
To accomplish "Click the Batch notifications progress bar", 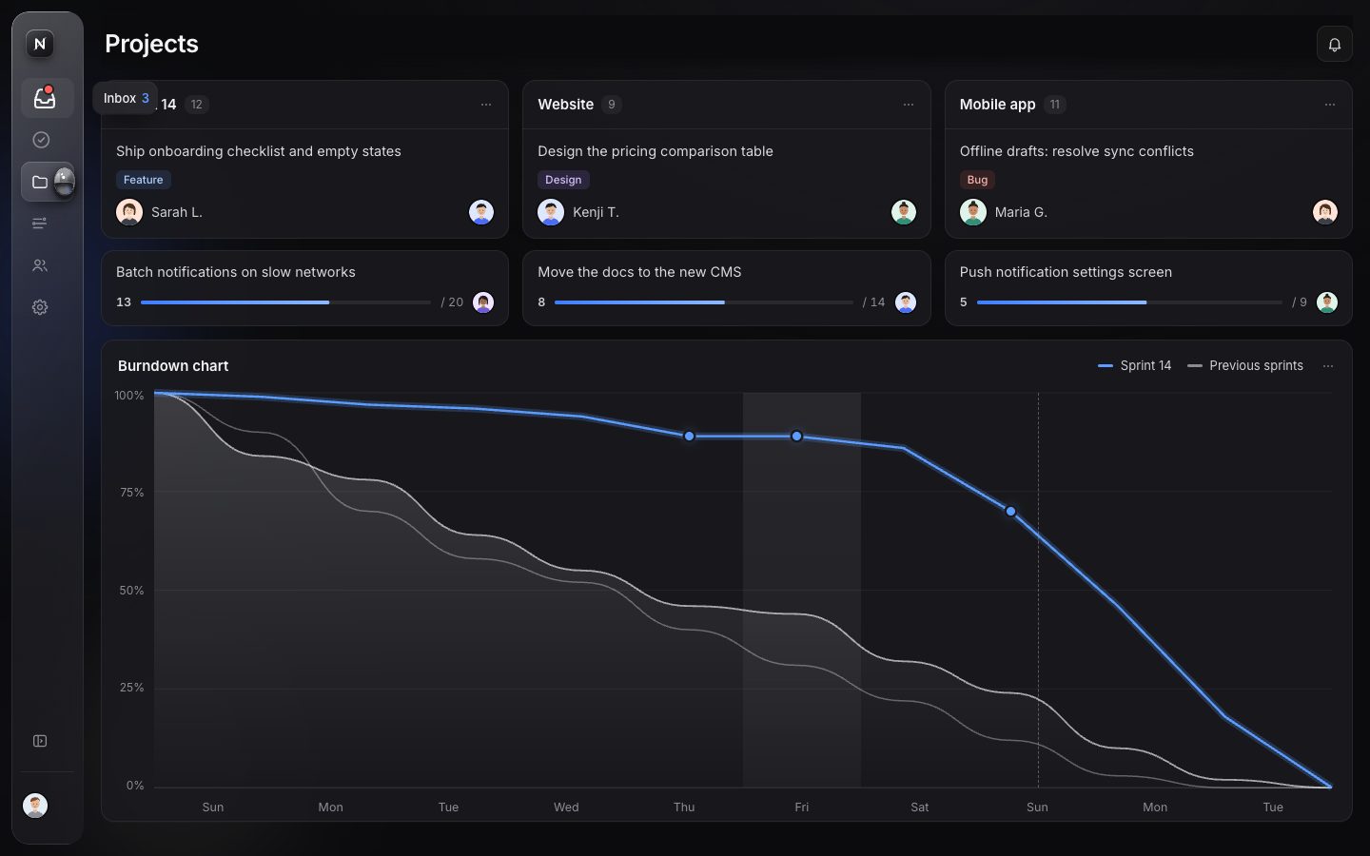I will 285,302.
